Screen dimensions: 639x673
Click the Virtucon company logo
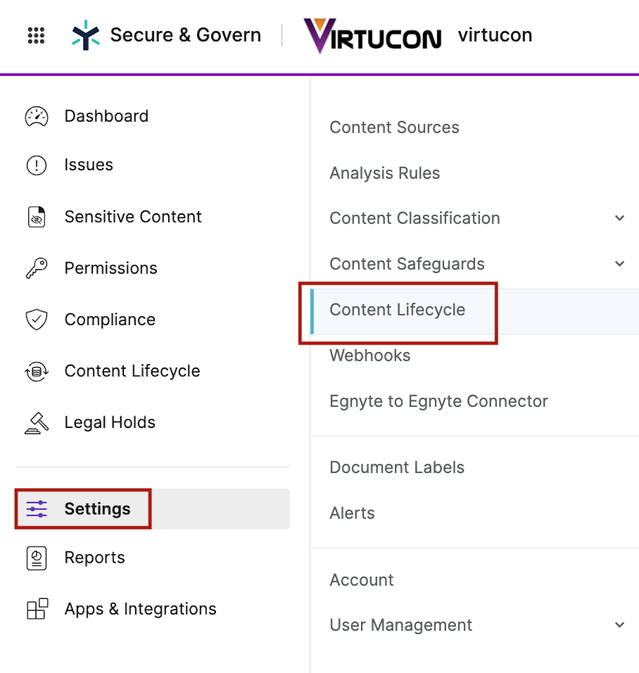[372, 36]
